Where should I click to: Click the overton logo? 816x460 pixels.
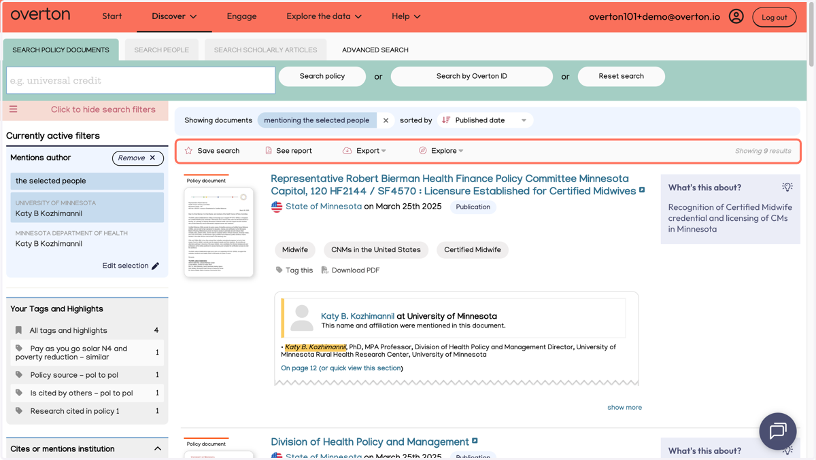[x=40, y=14]
